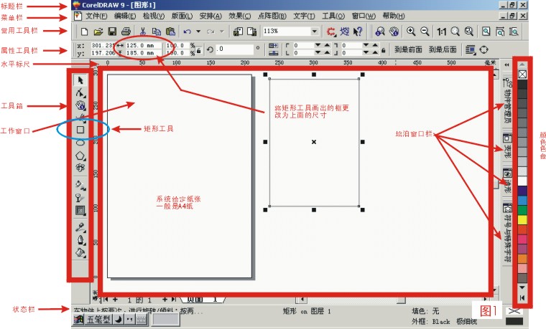This screenshot has height=329, width=546.
Task: Select the 页面 1 page tab
Action: point(204,299)
